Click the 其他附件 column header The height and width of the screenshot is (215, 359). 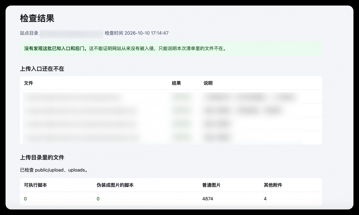click(x=273, y=185)
